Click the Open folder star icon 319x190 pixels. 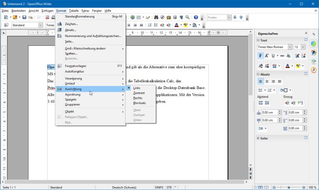(x=15, y=17)
